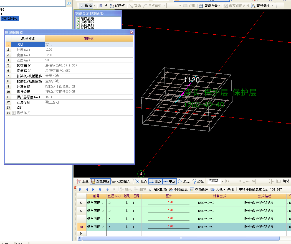Click the 高度 value 500

pyautogui.click(x=89, y=60)
